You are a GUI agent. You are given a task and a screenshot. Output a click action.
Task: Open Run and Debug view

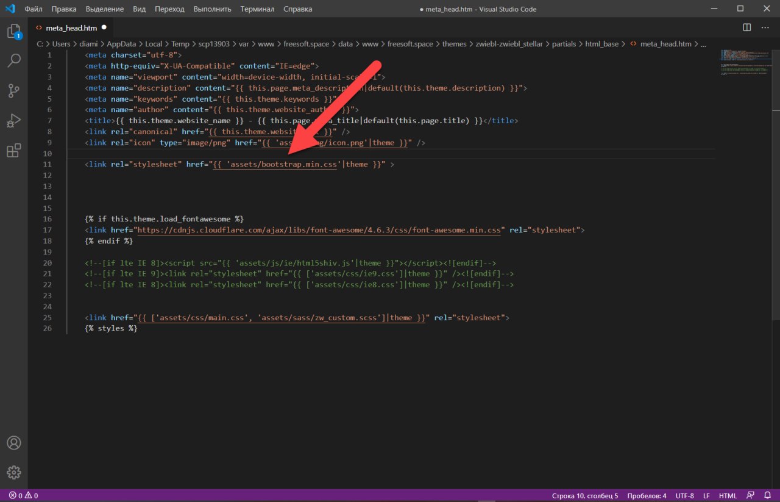(13, 121)
